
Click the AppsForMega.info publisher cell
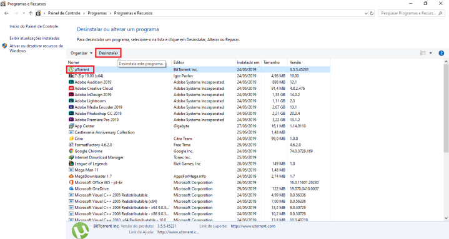pyautogui.click(x=190, y=177)
